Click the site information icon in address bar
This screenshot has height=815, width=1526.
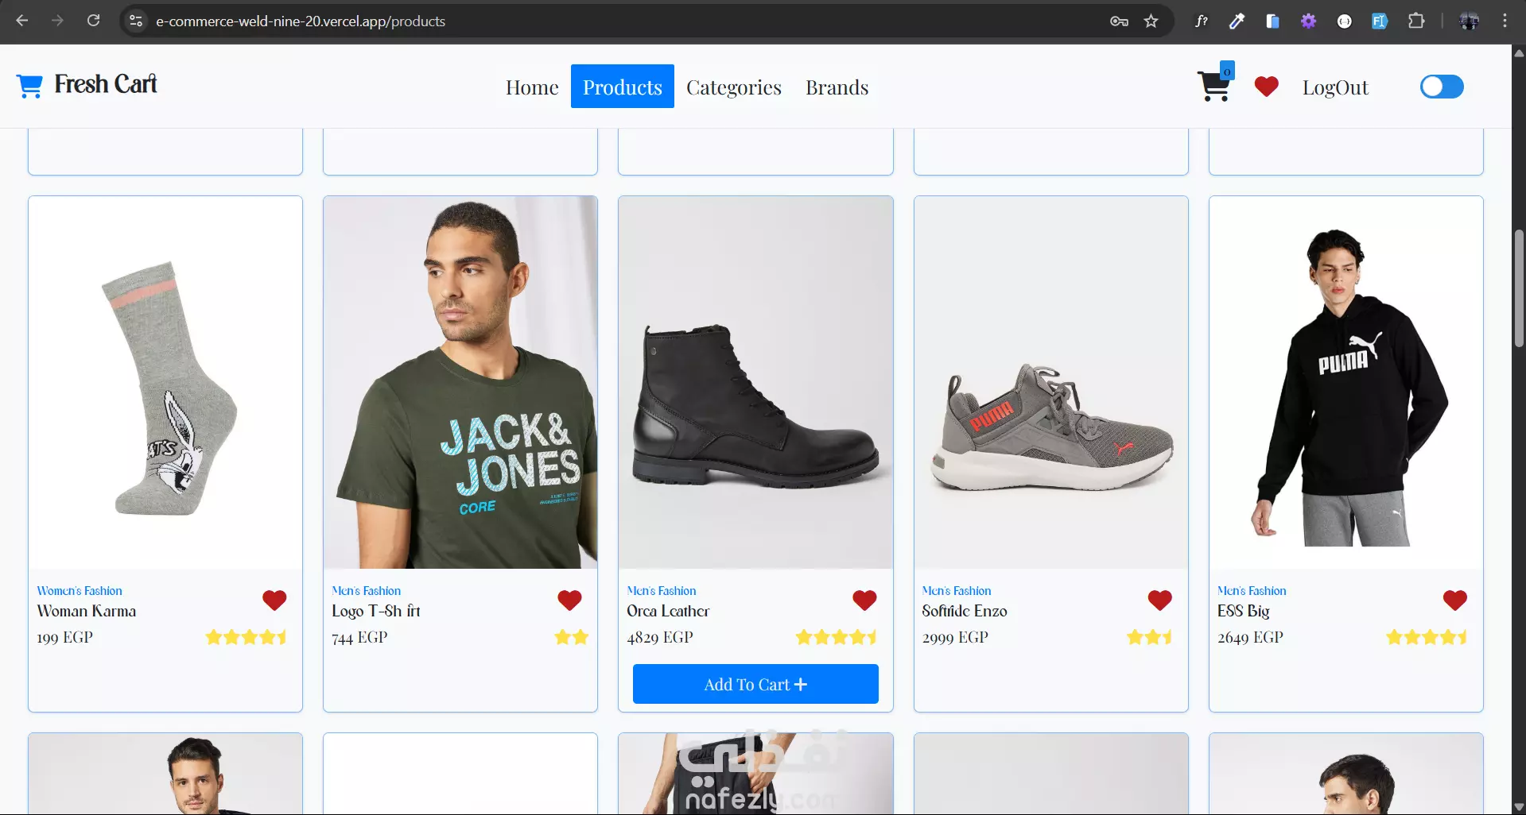click(136, 21)
